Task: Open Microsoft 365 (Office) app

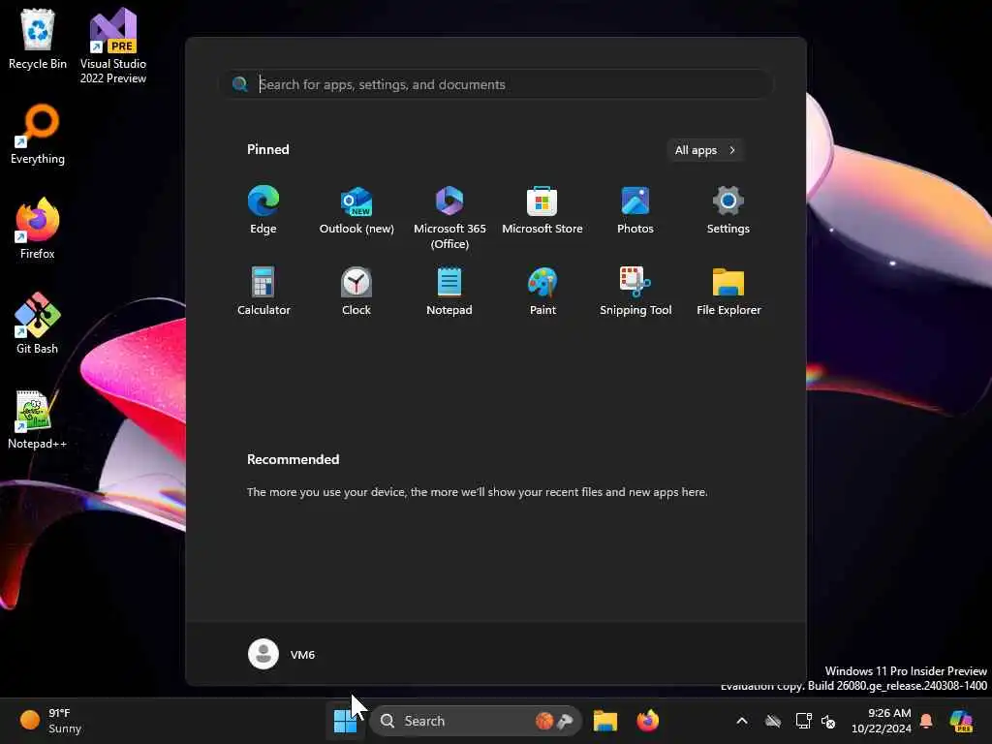Action: point(449,218)
